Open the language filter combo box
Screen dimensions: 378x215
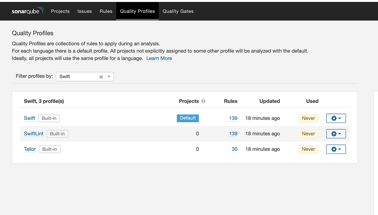(82, 76)
